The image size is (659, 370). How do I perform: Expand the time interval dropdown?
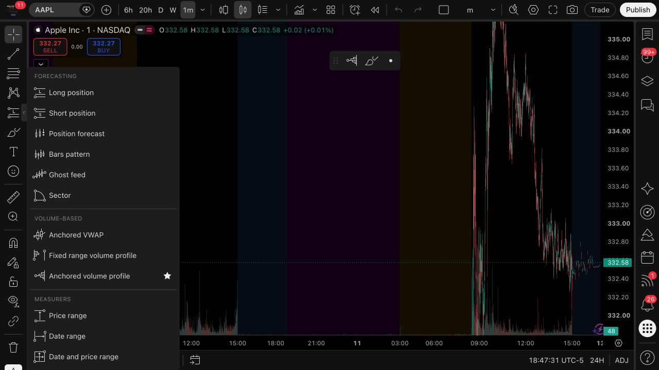click(x=203, y=10)
